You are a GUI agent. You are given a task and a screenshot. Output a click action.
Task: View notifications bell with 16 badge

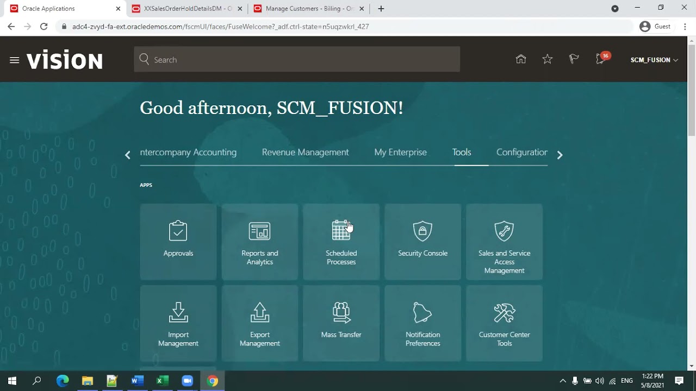[602, 59]
